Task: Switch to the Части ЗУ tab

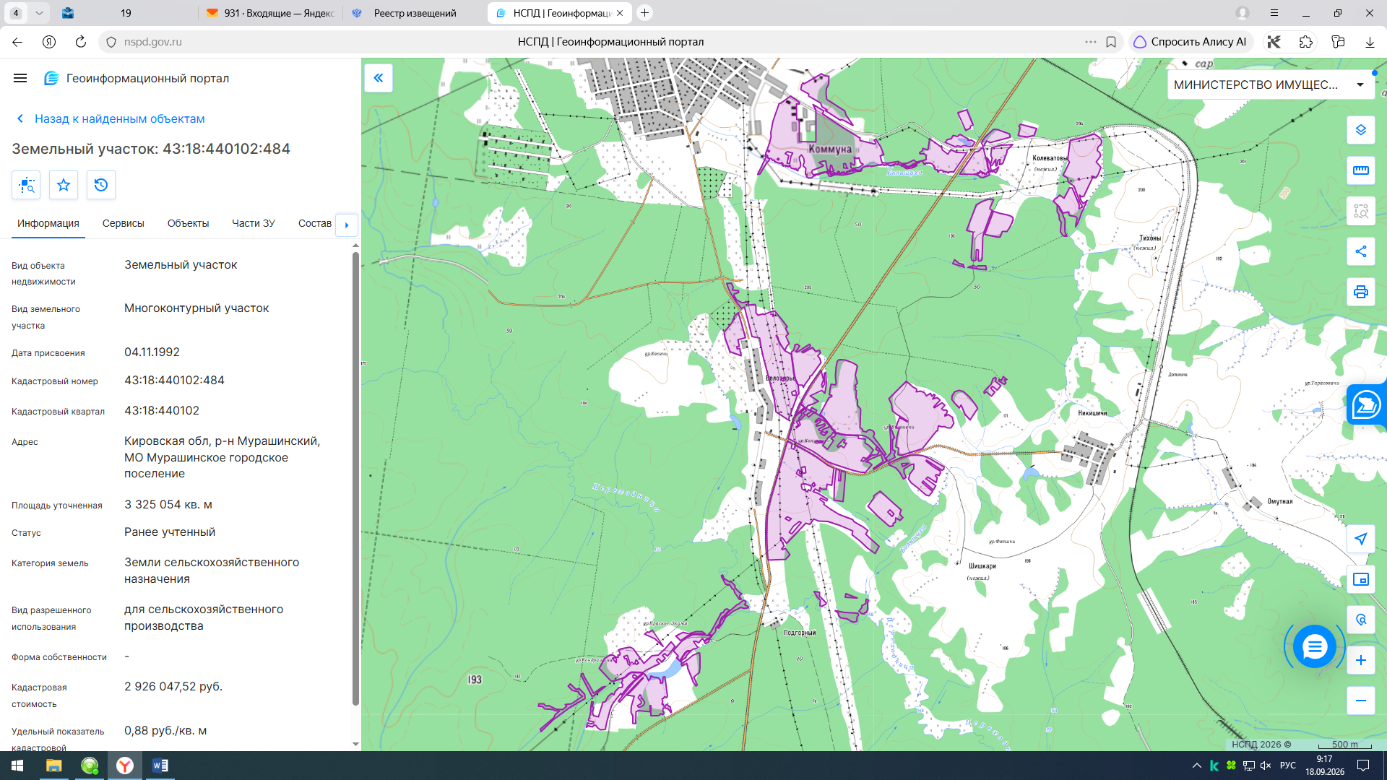Action: [254, 224]
